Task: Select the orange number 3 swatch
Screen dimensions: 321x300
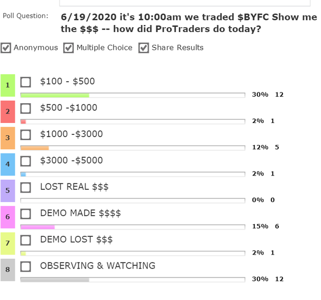Action: (x=7, y=138)
